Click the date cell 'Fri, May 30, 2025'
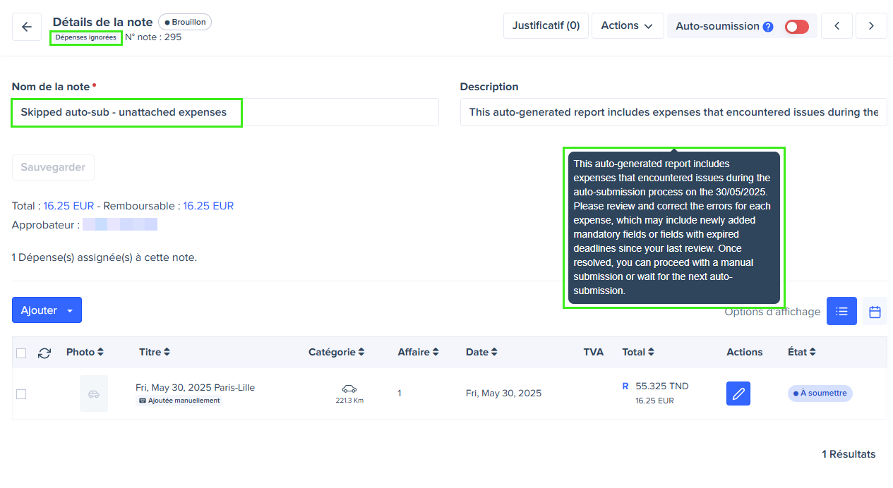Viewport: 893px width, 488px height. pyautogui.click(x=503, y=394)
